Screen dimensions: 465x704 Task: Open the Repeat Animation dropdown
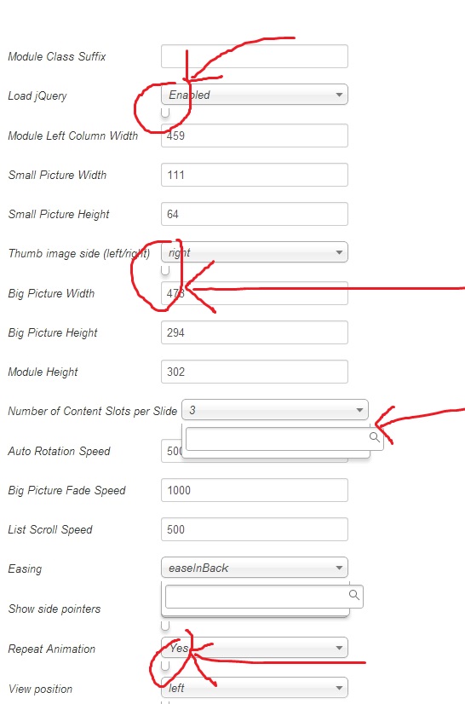(255, 648)
